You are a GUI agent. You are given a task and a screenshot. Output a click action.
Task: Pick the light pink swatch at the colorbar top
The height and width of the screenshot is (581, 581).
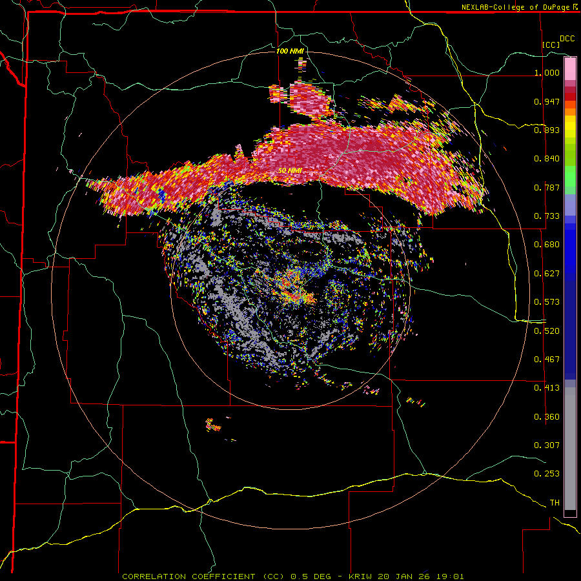click(570, 69)
